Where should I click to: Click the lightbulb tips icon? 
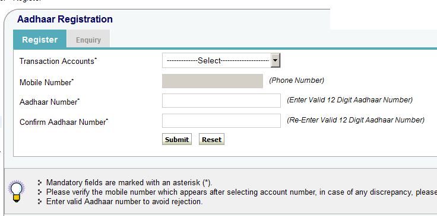[17, 191]
